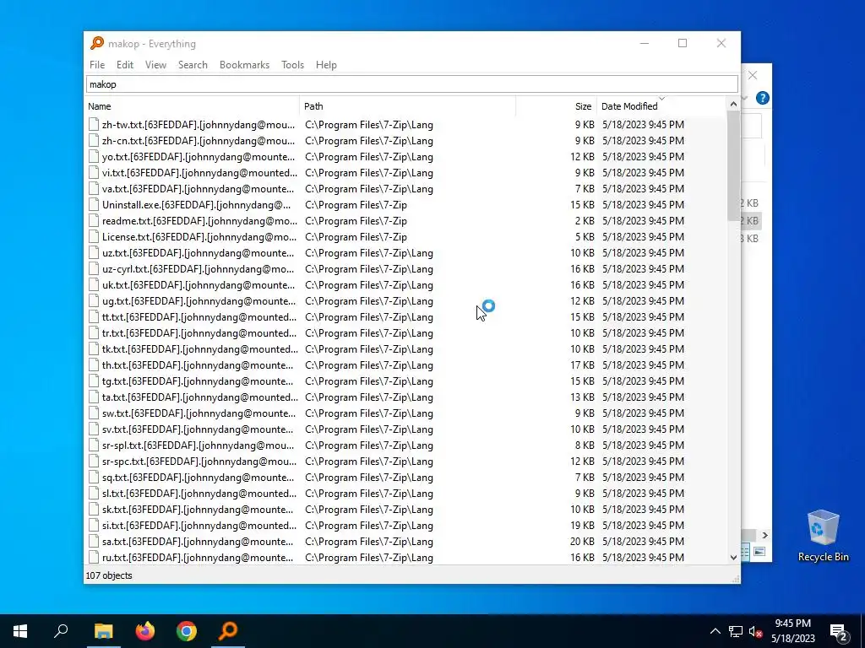This screenshot has width=865, height=648.
Task: Select the uk.txt file icon
Action: point(94,285)
